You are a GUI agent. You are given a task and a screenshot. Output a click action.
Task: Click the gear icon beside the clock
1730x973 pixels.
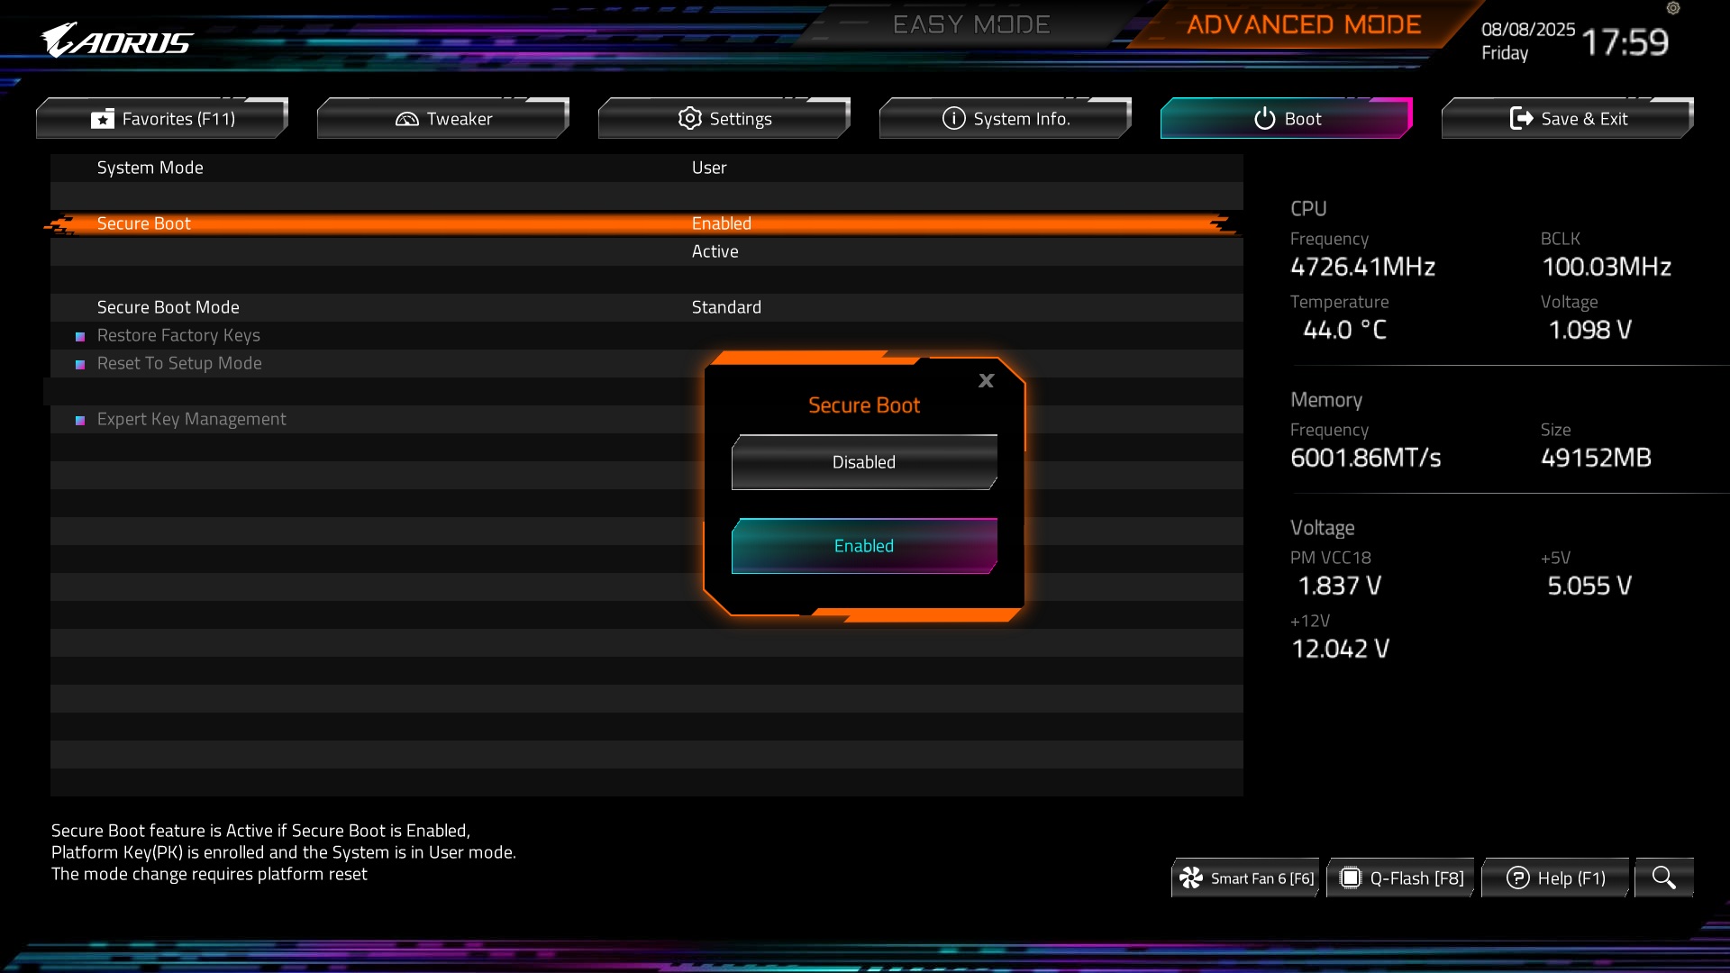point(1673,8)
